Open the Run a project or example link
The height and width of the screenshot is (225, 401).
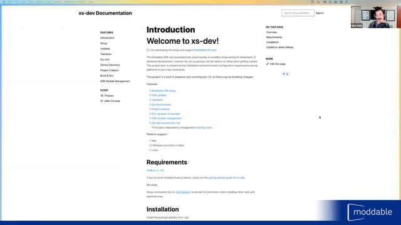165,114
